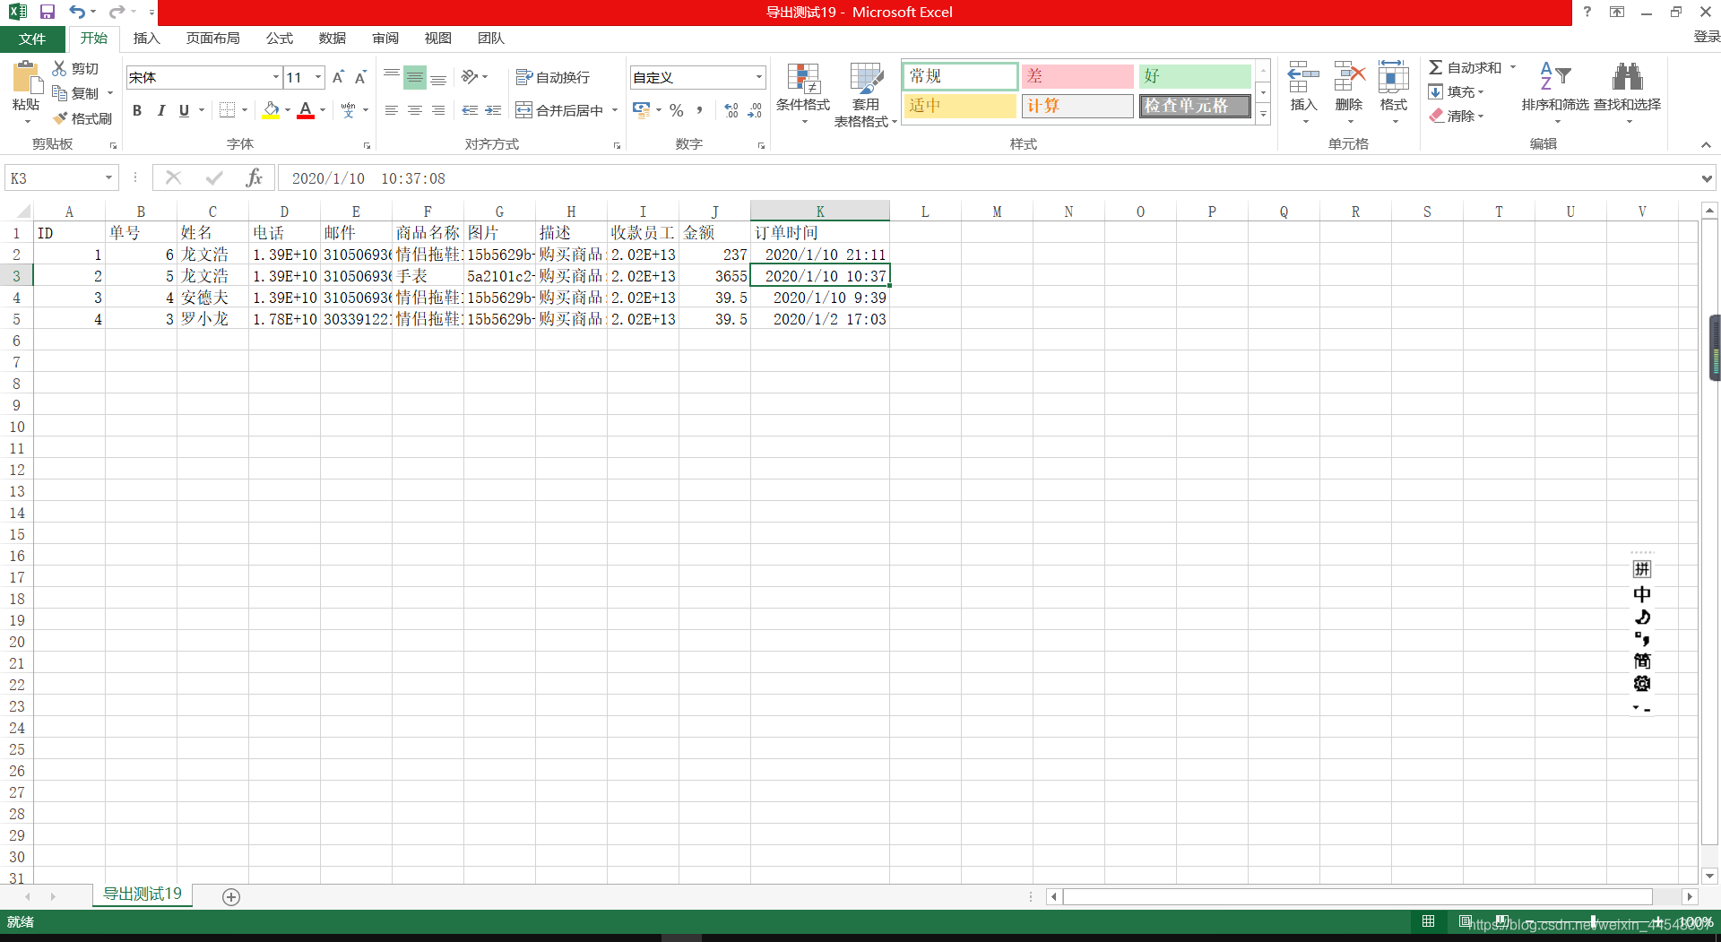Apply percent style format

[x=677, y=110]
